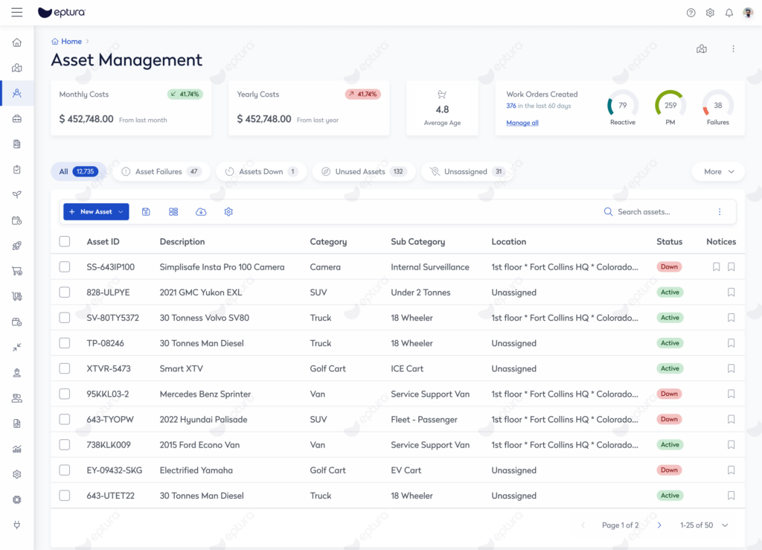Viewport: 762px width, 550px height.
Task: Open the hamburger menu at top left
Action: pos(17,13)
